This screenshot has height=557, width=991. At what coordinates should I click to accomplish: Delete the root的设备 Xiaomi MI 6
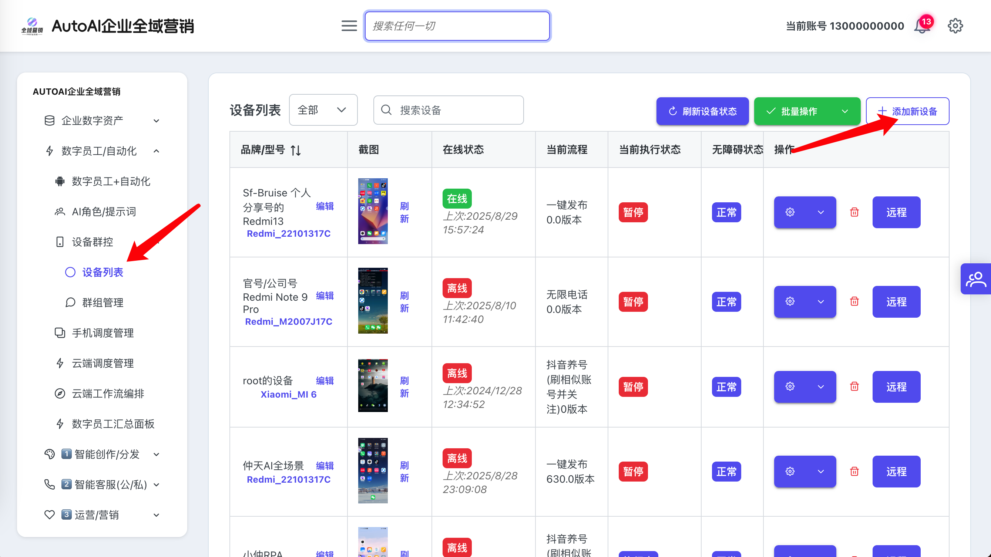854,386
